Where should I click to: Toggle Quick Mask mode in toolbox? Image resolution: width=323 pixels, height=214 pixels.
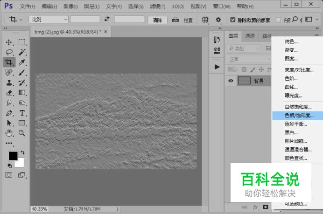tap(9, 175)
